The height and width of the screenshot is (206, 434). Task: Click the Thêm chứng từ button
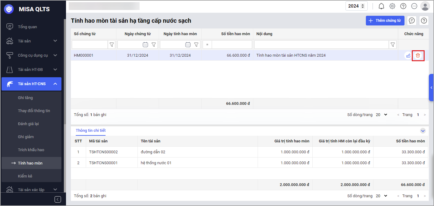(385, 21)
